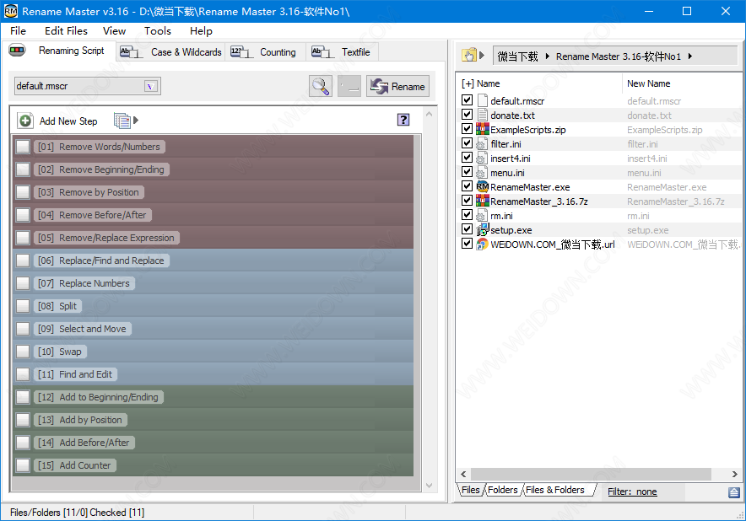Open the Edit Files menu
The height and width of the screenshot is (521, 746).
click(x=66, y=31)
